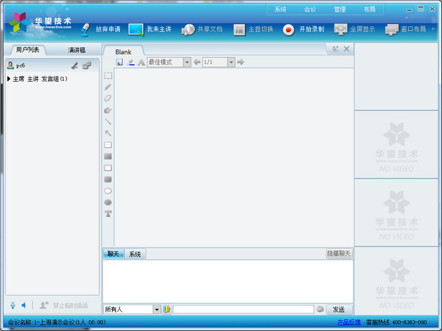
Task: Open 产品反馈 feedback link
Action: 348,322
